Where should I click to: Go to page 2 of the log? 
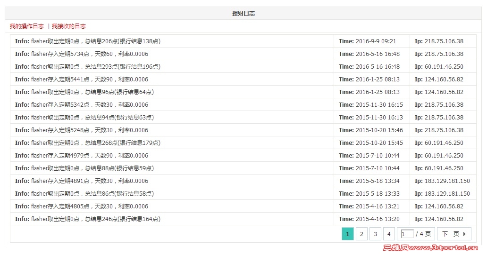click(361, 234)
